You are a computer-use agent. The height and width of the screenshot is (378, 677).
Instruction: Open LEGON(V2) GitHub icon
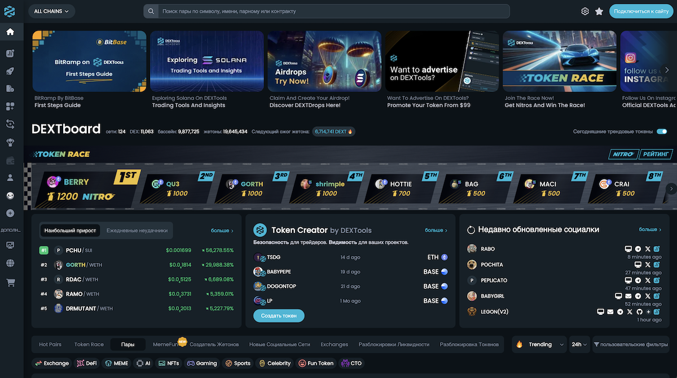[x=639, y=312]
